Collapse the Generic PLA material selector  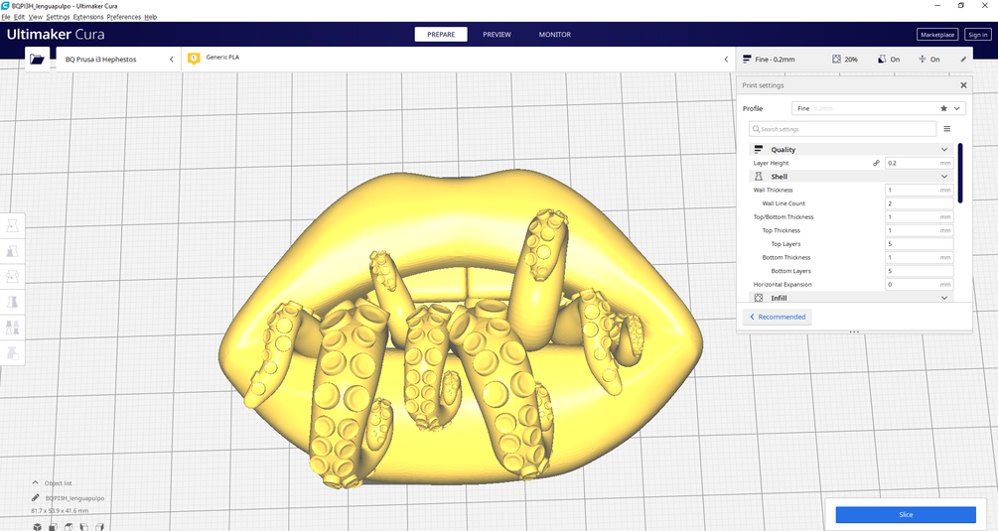click(726, 60)
